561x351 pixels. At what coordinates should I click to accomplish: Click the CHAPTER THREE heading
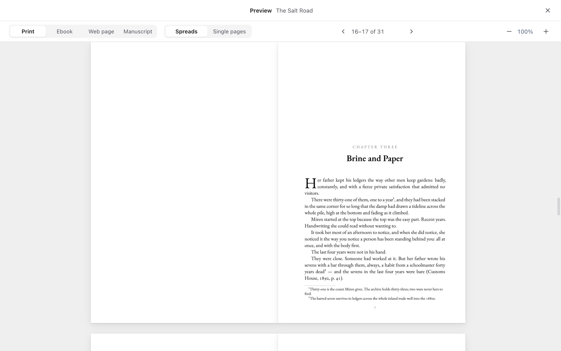point(375,147)
